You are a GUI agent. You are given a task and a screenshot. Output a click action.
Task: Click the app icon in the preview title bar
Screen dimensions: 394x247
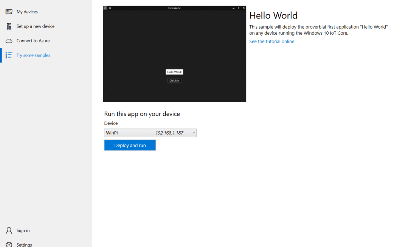pos(105,7)
